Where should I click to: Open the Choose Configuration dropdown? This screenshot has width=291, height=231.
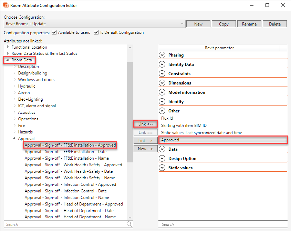coord(183,24)
